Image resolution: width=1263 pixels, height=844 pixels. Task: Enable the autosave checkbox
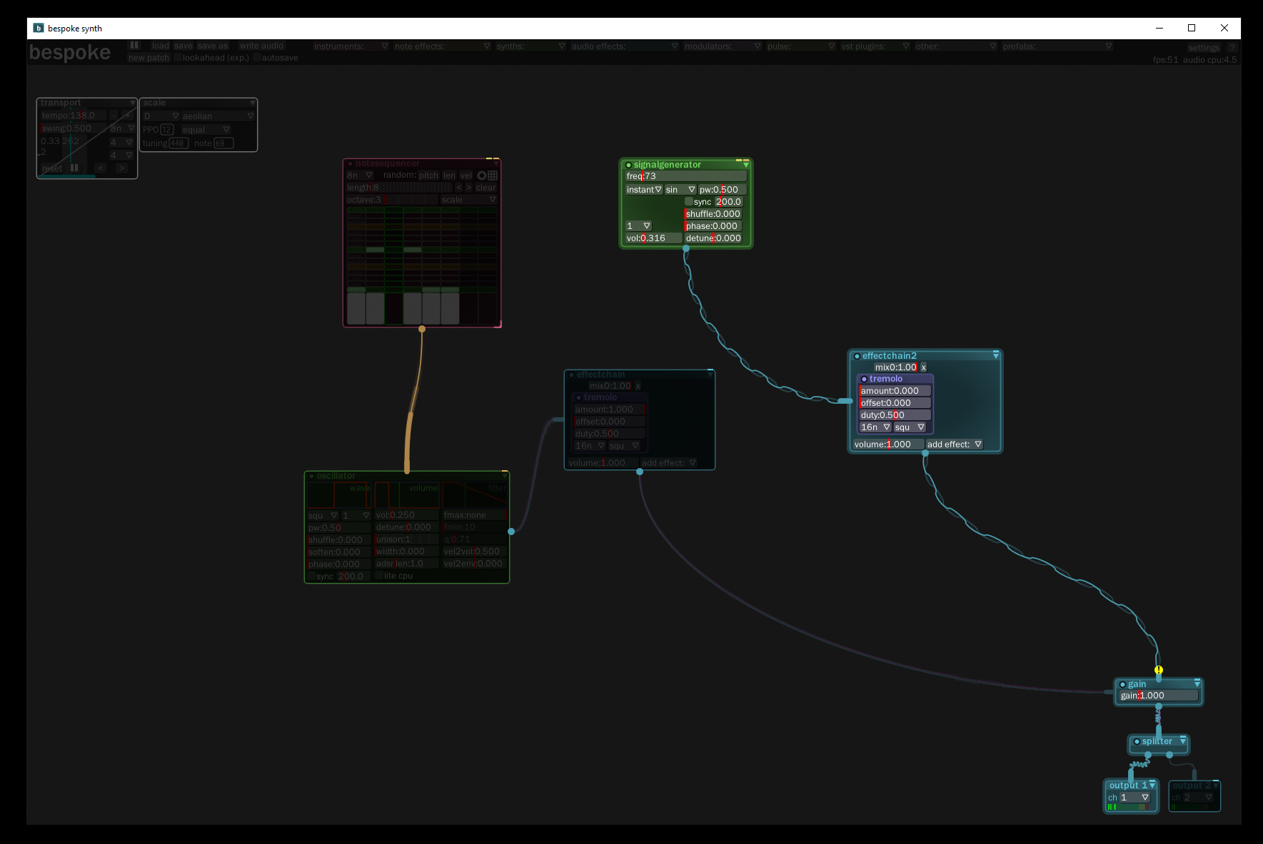pyautogui.click(x=256, y=58)
